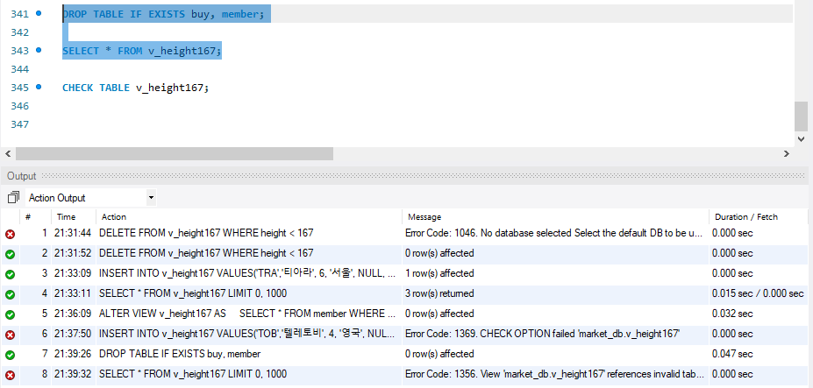Viewport: 813px width, 388px height.
Task: Click the Action column header
Action: click(x=113, y=217)
